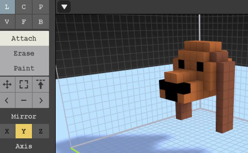This screenshot has width=248, height=153.
Task: Click the left chevron arrow icon
Action: click(7, 100)
